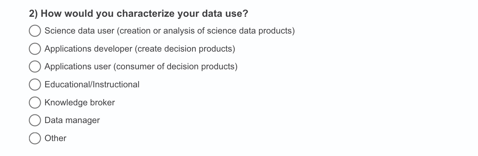
Task: Click the 'Applications developer' label text
Action: click(x=88, y=49)
